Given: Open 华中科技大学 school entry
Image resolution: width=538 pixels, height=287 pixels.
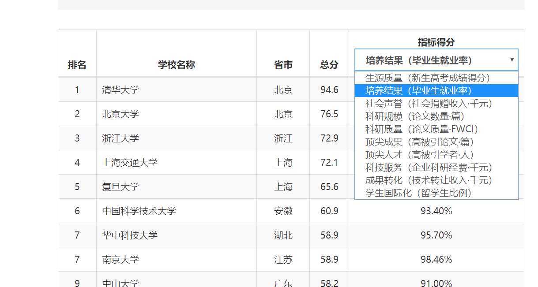Looking at the screenshot, I should 130,235.
